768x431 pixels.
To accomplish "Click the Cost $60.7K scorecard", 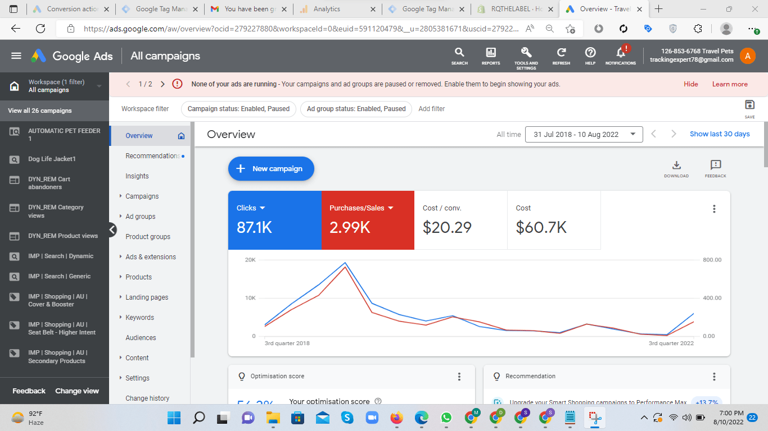I will click(554, 220).
